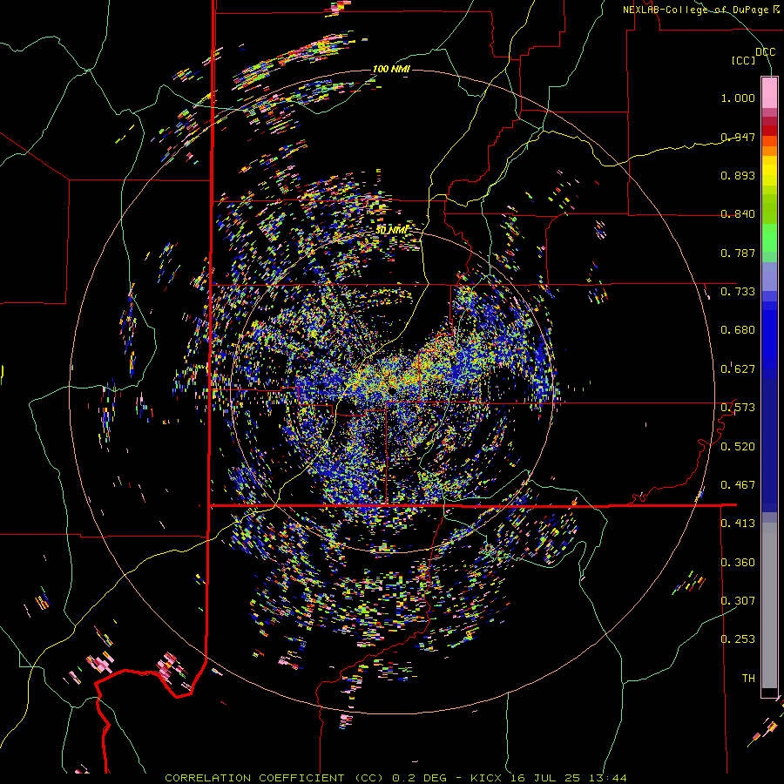Click the DCC product label above the scale
This screenshot has width=784, height=784.
765,52
